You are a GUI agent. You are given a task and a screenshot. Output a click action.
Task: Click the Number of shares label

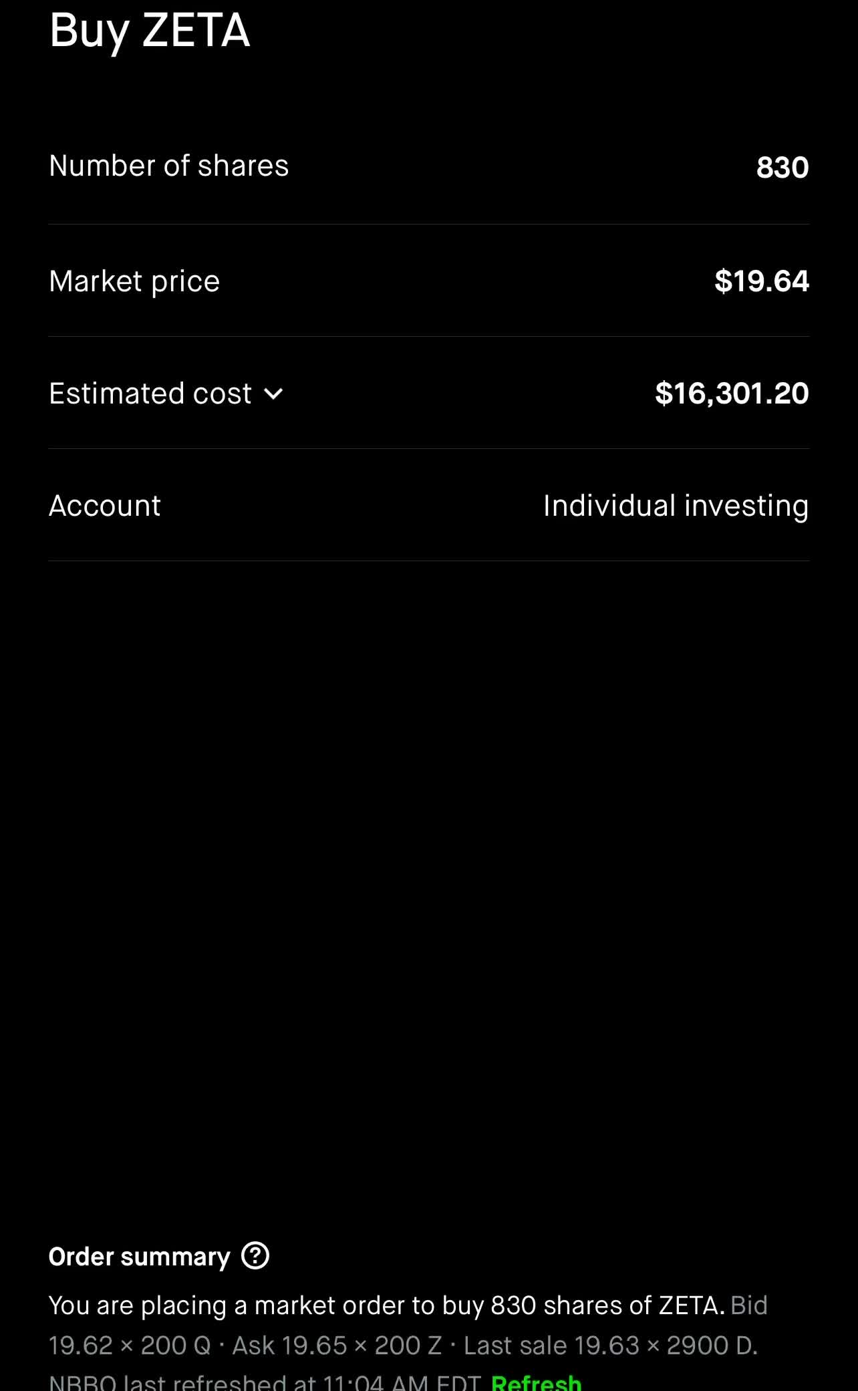point(169,166)
